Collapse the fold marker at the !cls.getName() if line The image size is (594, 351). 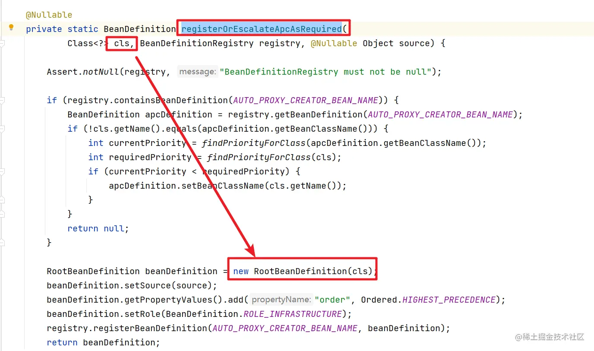coord(2,129)
